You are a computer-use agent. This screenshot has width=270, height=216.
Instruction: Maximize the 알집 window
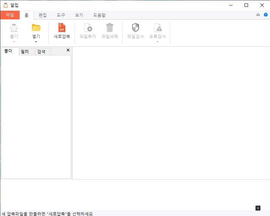click(x=246, y=5)
